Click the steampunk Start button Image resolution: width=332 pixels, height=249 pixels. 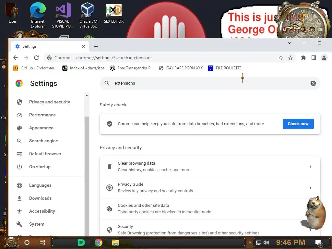(x=11, y=243)
